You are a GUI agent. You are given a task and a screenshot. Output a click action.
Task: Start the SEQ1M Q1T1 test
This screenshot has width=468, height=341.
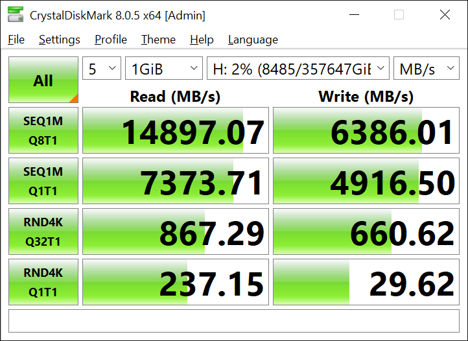tap(43, 181)
